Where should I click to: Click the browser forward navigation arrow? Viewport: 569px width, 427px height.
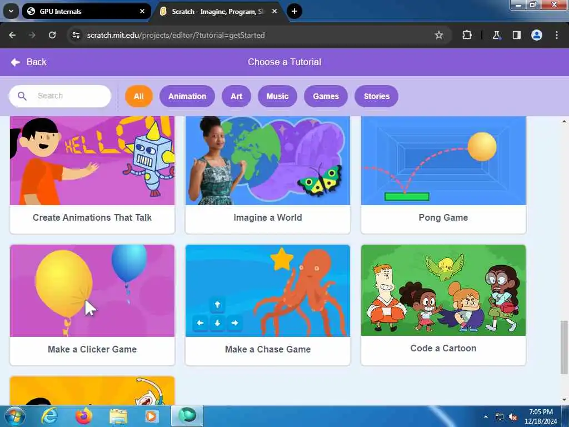[32, 35]
